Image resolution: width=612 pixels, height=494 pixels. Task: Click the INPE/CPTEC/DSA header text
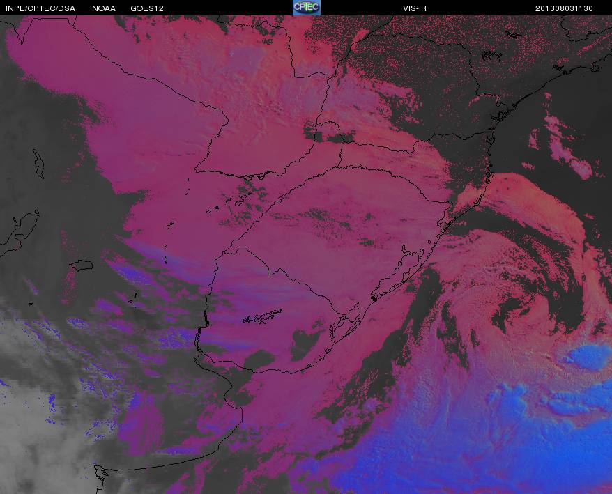click(40, 8)
